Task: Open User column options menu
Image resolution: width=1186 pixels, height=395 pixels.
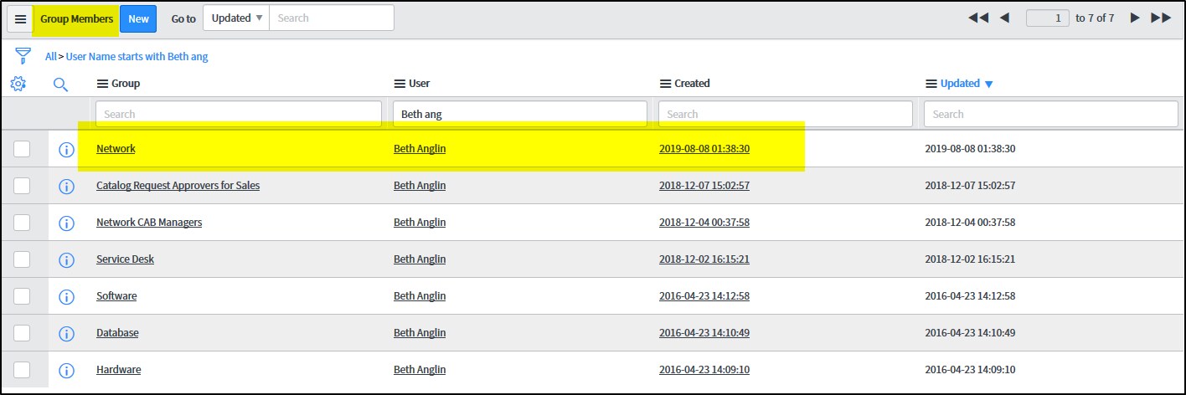Action: 400,84
